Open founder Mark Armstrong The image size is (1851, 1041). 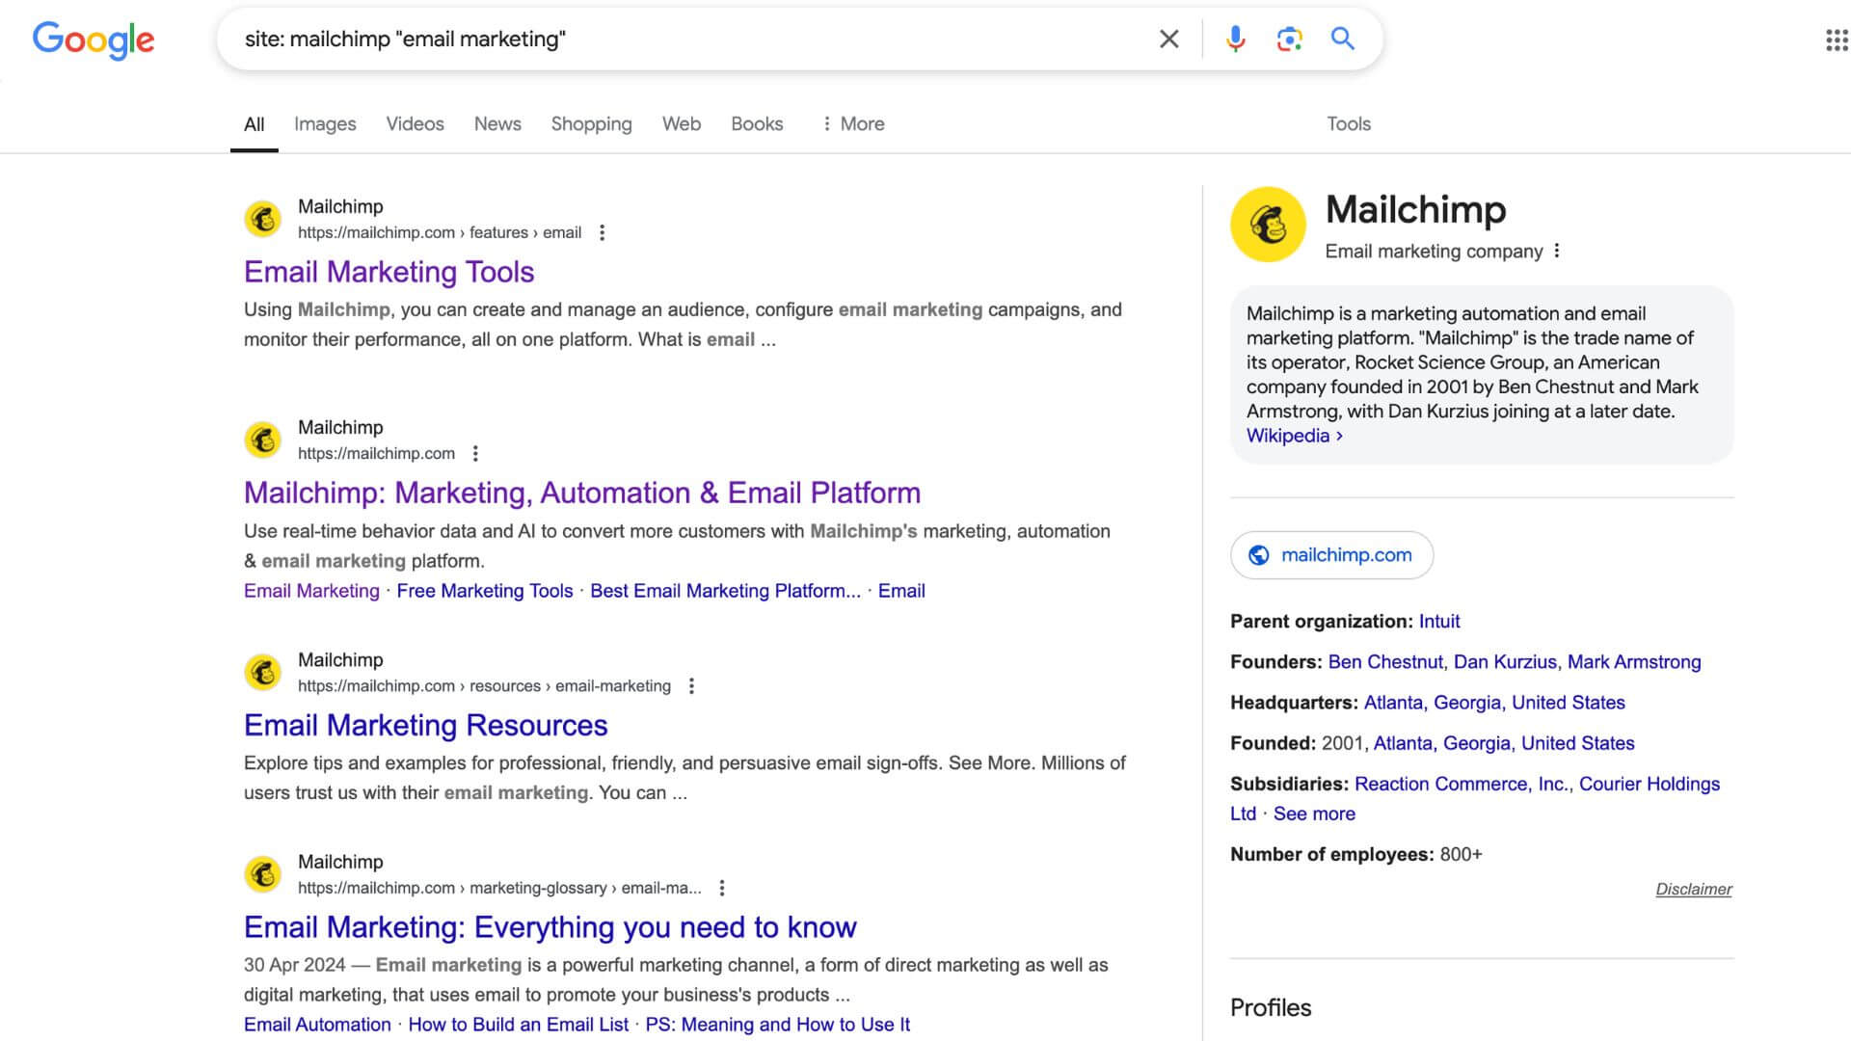1634,662
